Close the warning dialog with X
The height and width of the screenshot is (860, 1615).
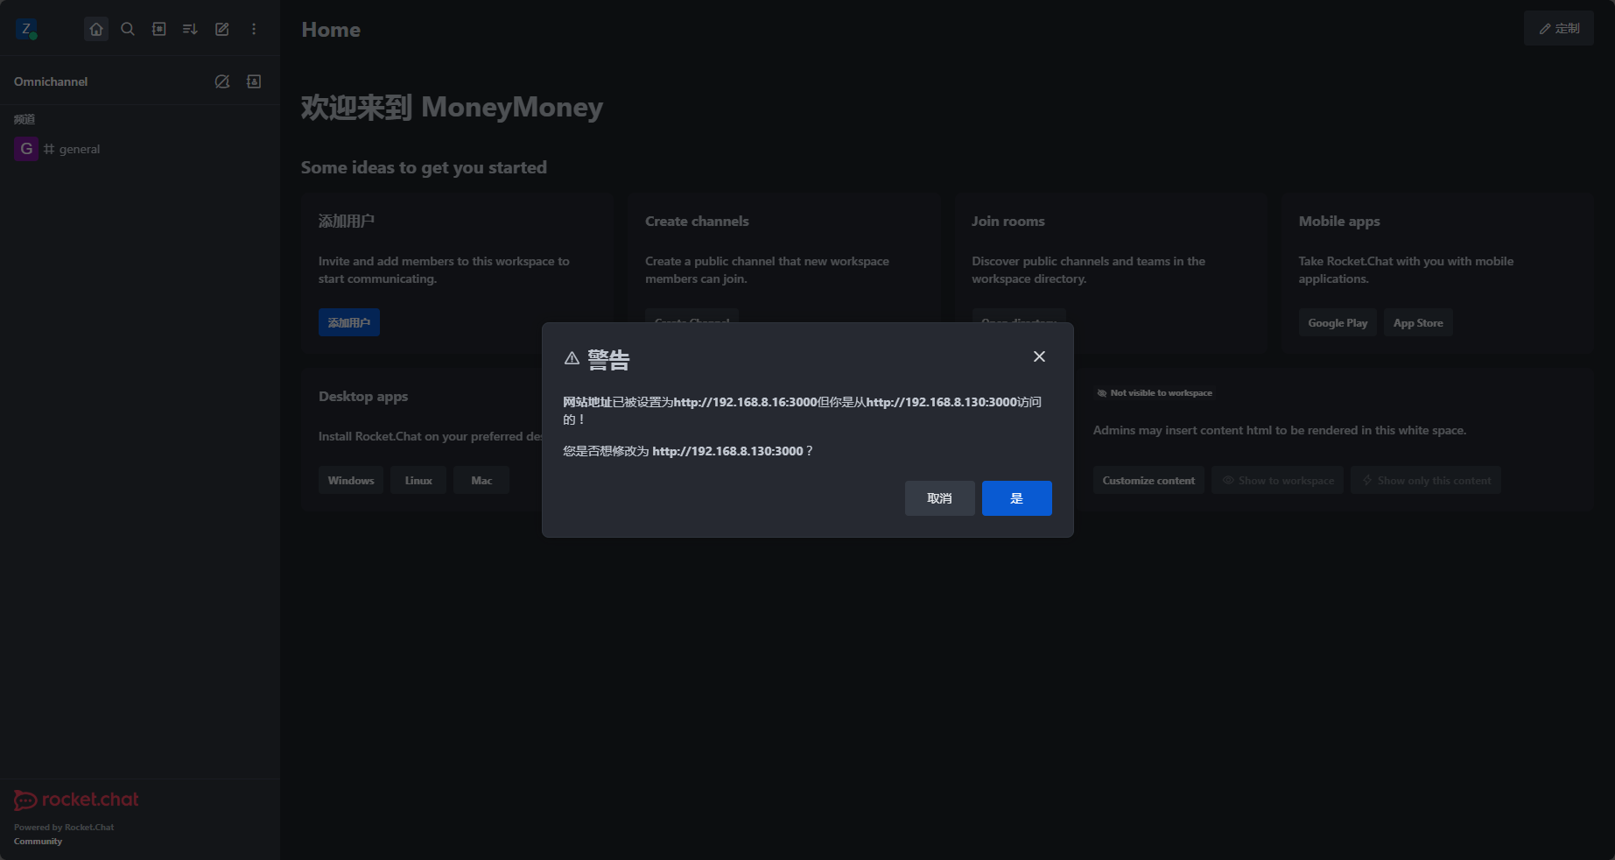point(1039,356)
